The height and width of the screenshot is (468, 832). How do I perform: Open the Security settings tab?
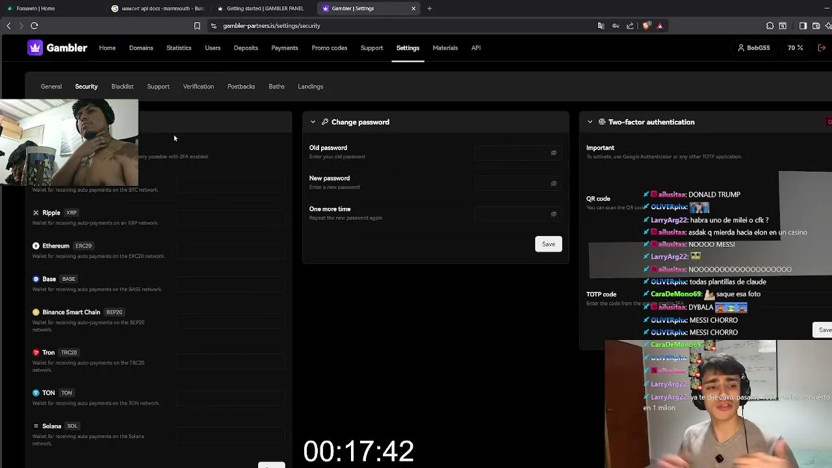[86, 86]
